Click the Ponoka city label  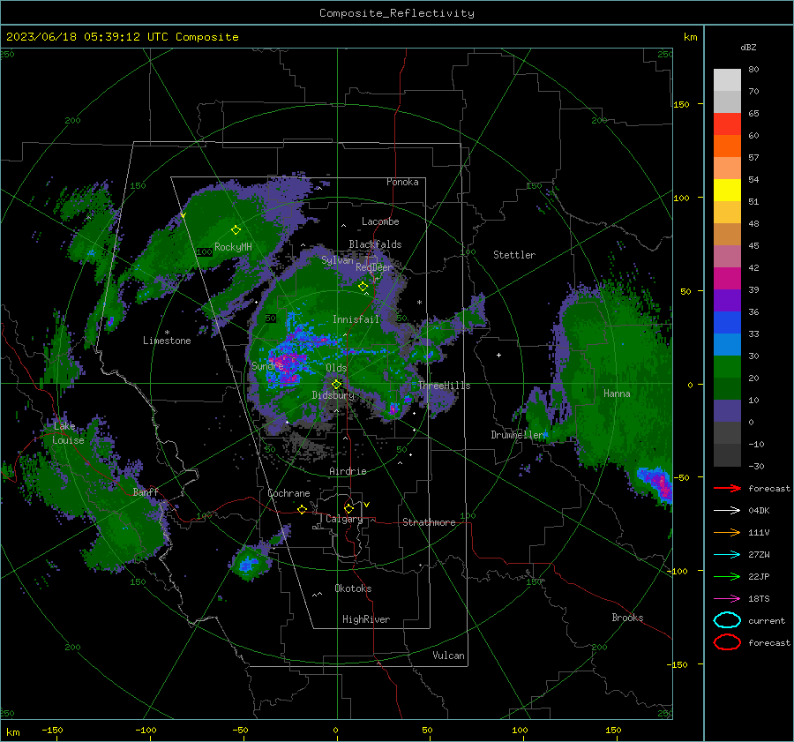402,182
